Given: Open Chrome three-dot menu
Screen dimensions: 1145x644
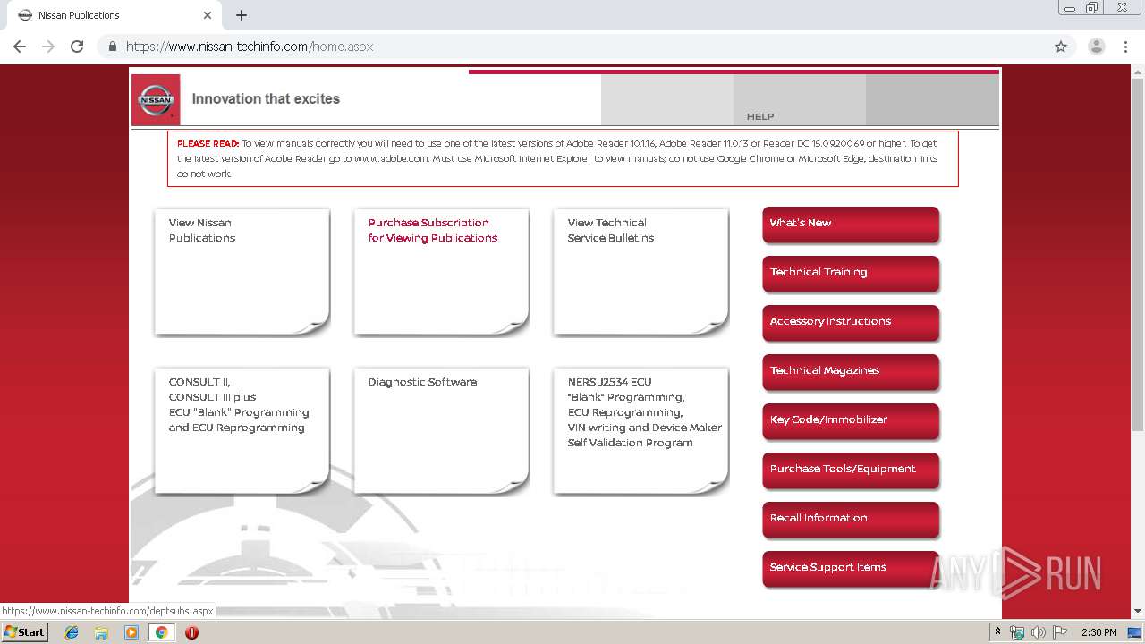Looking at the screenshot, I should point(1125,47).
